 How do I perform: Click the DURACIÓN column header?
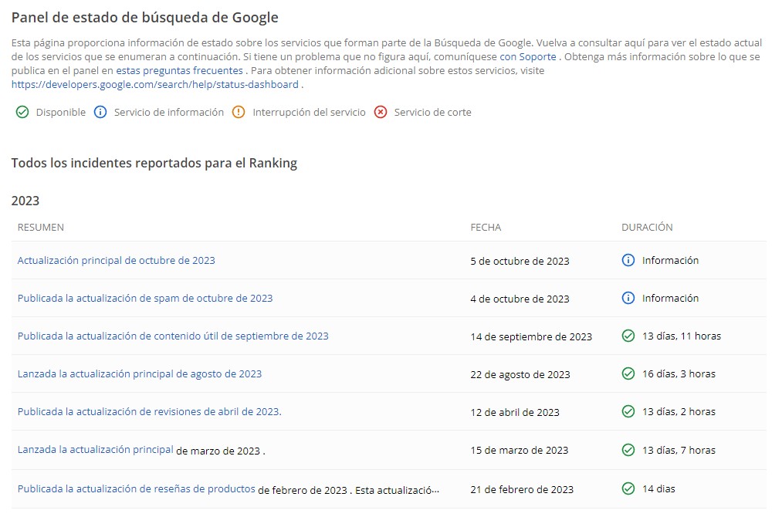(647, 228)
